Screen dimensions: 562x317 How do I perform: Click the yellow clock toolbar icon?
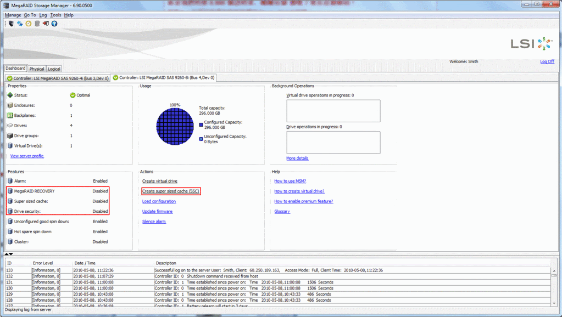[29, 24]
